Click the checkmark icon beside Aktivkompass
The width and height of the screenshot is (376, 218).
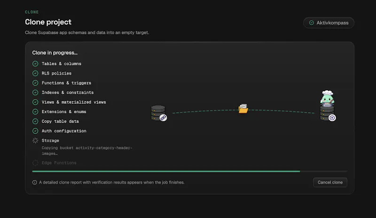point(311,23)
